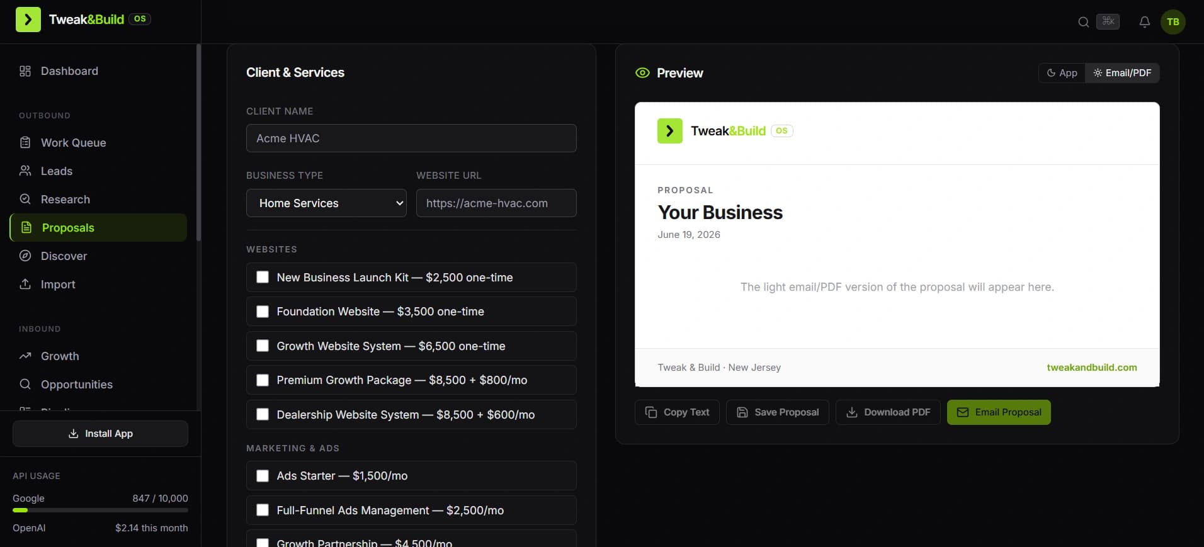Click Copy Text button
The width and height of the screenshot is (1204, 547).
pyautogui.click(x=677, y=412)
